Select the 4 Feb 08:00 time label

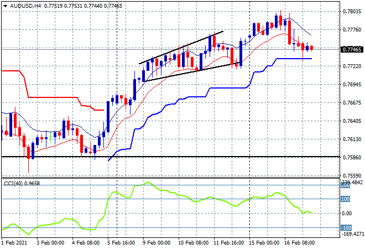tap(86, 243)
